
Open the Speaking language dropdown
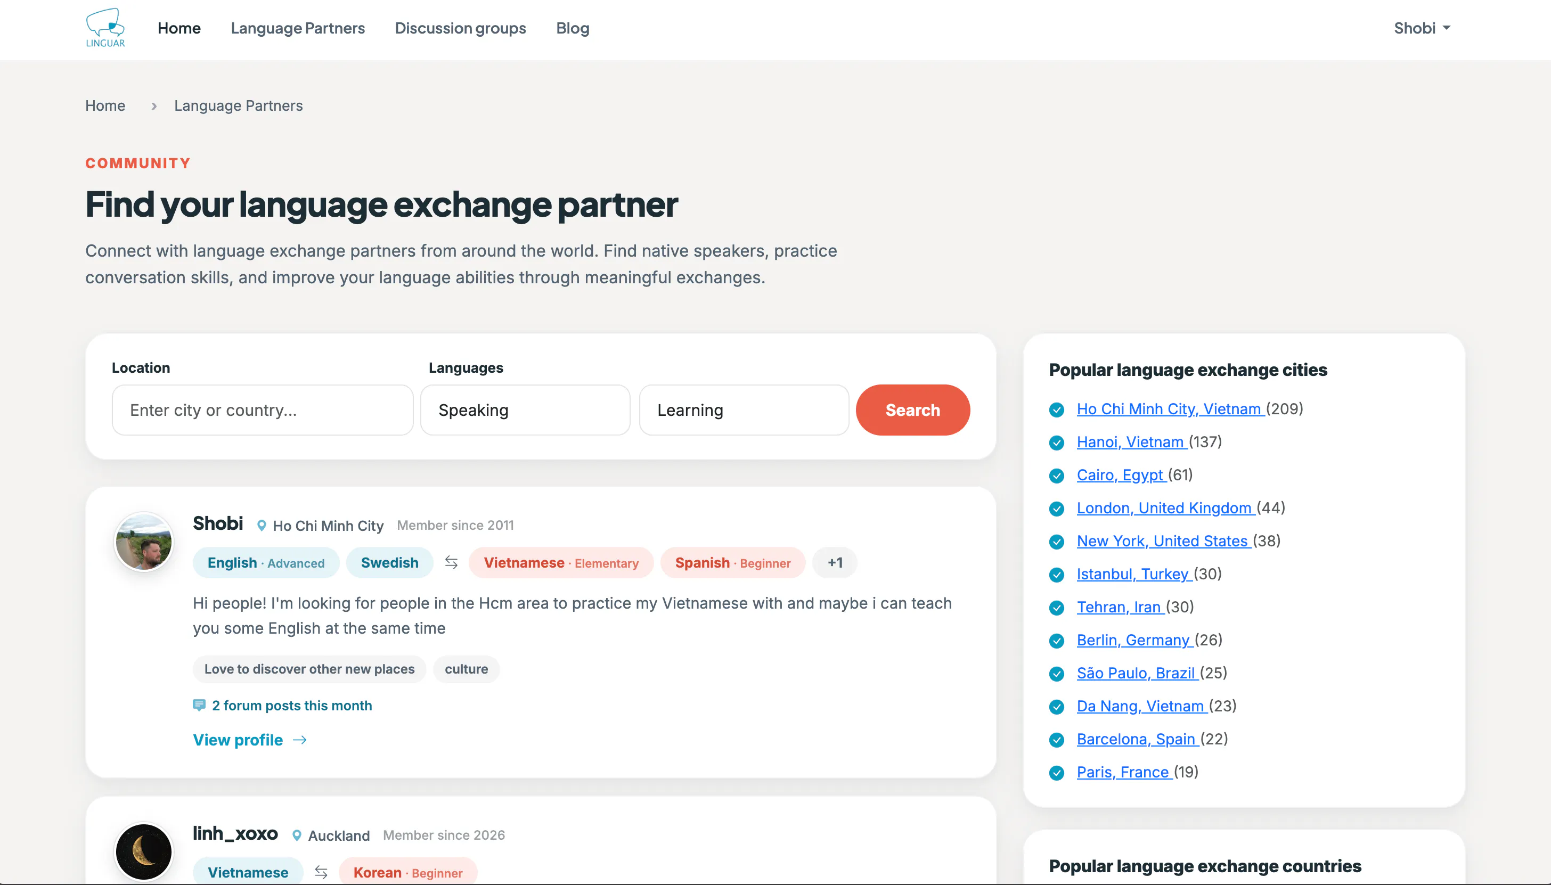(525, 411)
